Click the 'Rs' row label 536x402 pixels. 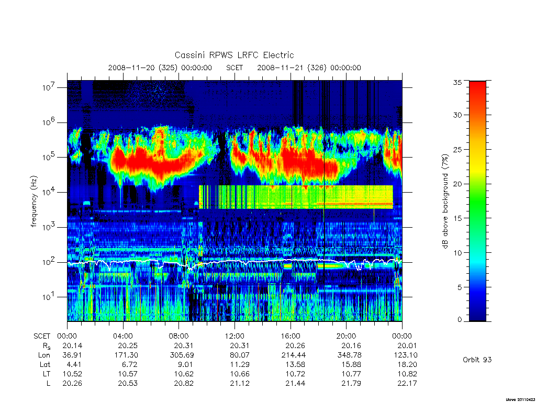pos(46,346)
